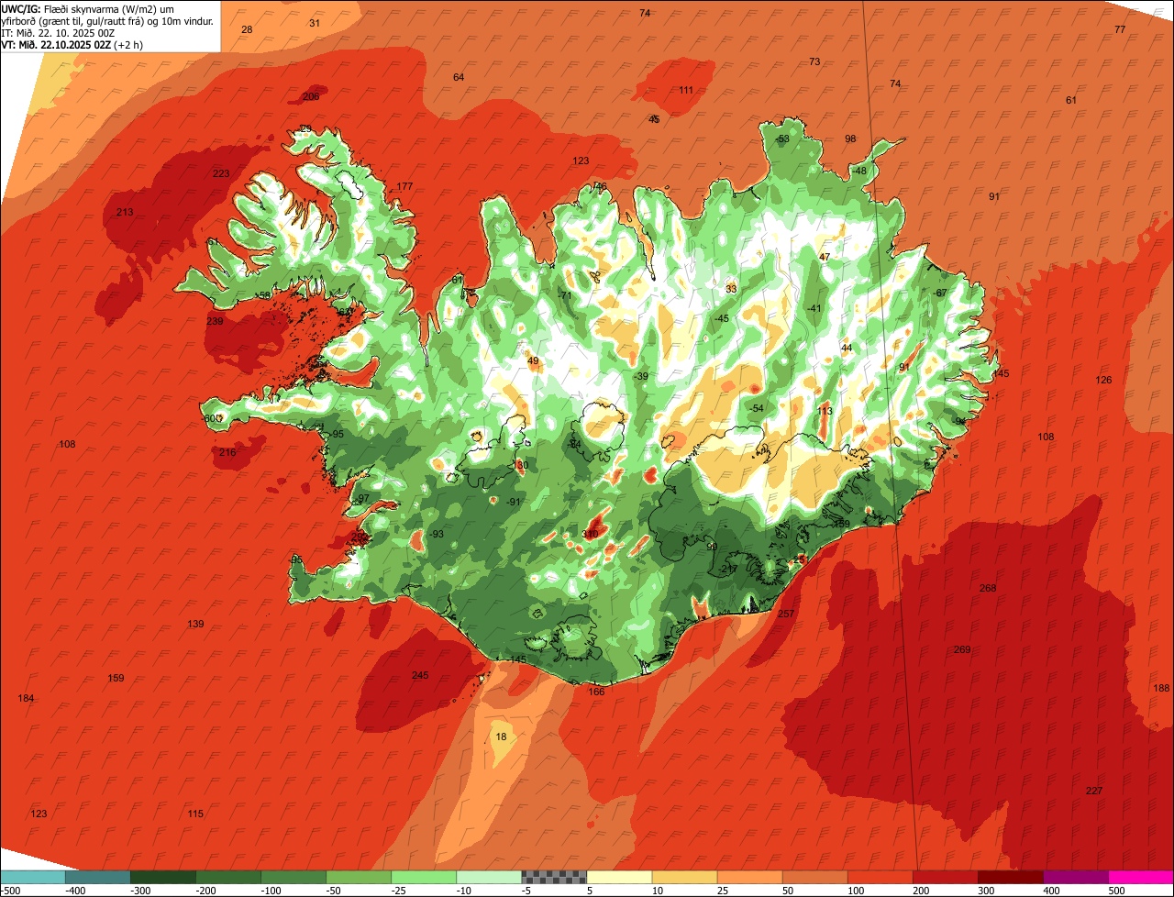Click the value 31 near the top left
The height and width of the screenshot is (897, 1174).
click(x=315, y=22)
